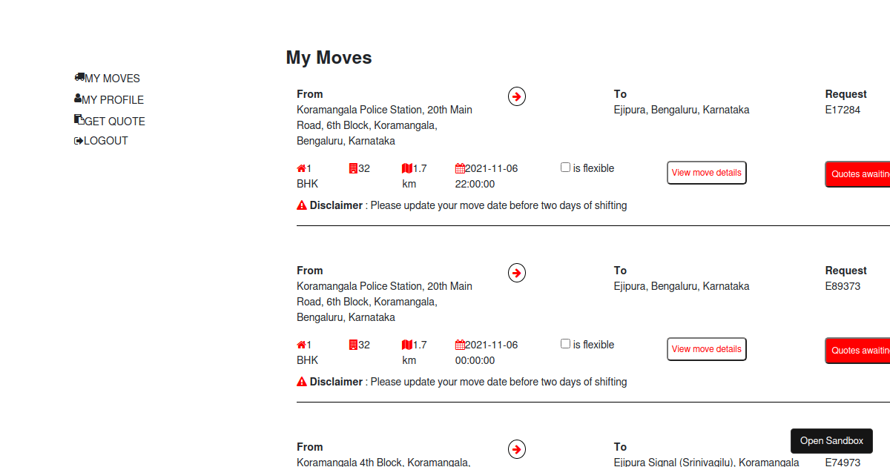Viewport: 890px width, 467px height.
Task: Click the logout arrow icon in sidebar
Action: (79, 141)
